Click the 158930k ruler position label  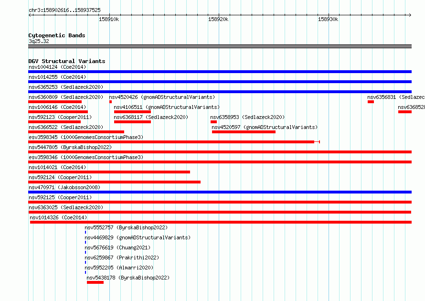pyautogui.click(x=328, y=19)
